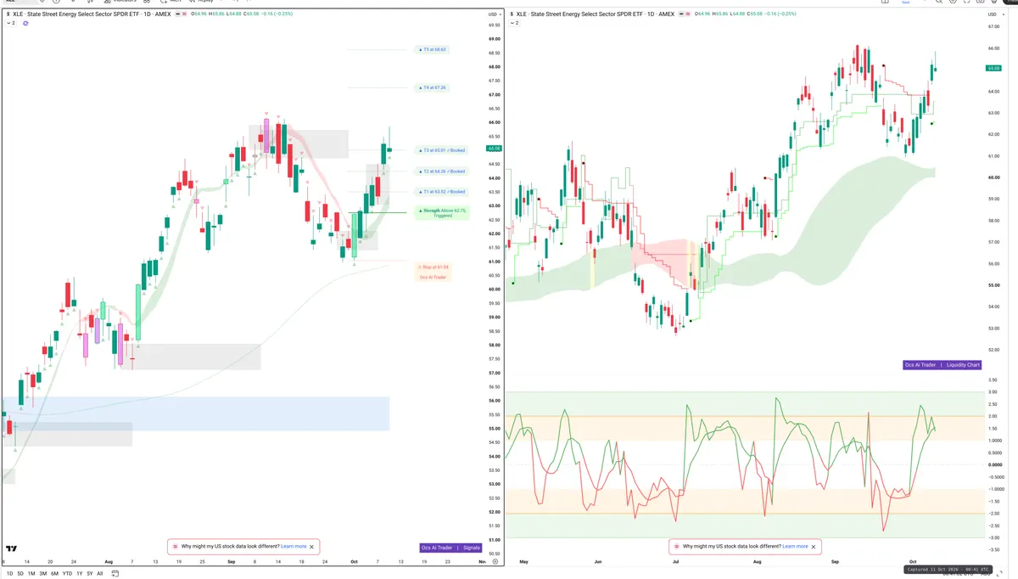The height and width of the screenshot is (579, 1018).
Task: Click 67.00 on right chart price scale
Action: point(993,26)
